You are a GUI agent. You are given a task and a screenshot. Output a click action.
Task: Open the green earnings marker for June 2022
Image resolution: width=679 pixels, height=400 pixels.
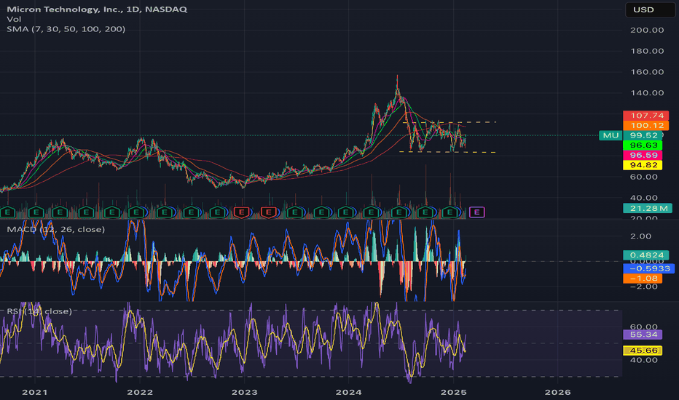[x=192, y=212]
